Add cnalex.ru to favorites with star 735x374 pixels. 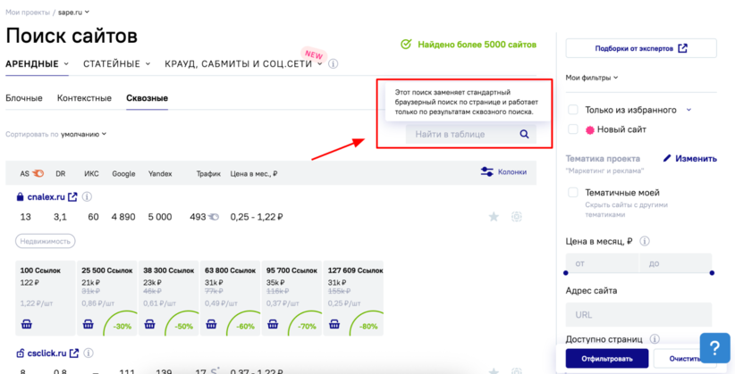coord(493,217)
